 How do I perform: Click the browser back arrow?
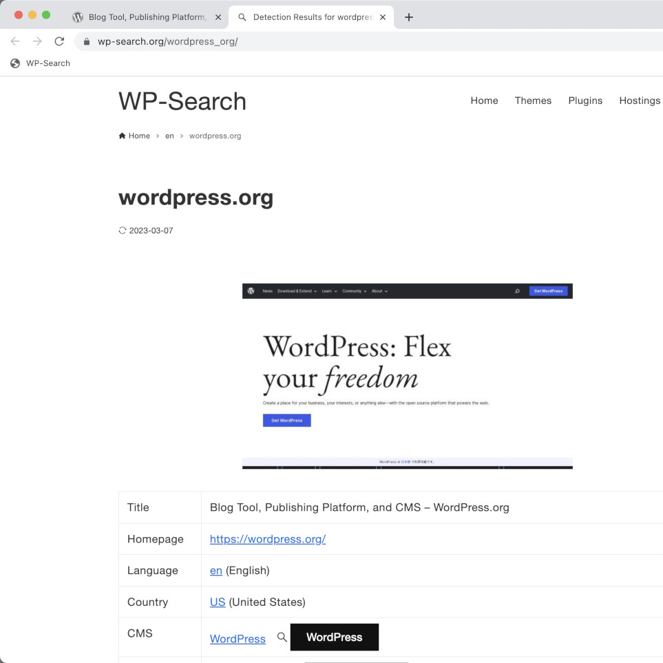click(15, 41)
